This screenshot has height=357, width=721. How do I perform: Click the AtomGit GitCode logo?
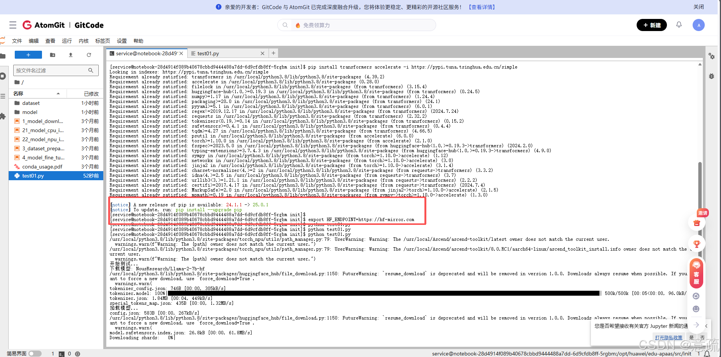pyautogui.click(x=63, y=25)
